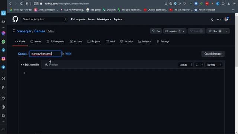238x134 pixels.
Task: Go to Pull requests in top navigation
Action: [x=78, y=19]
